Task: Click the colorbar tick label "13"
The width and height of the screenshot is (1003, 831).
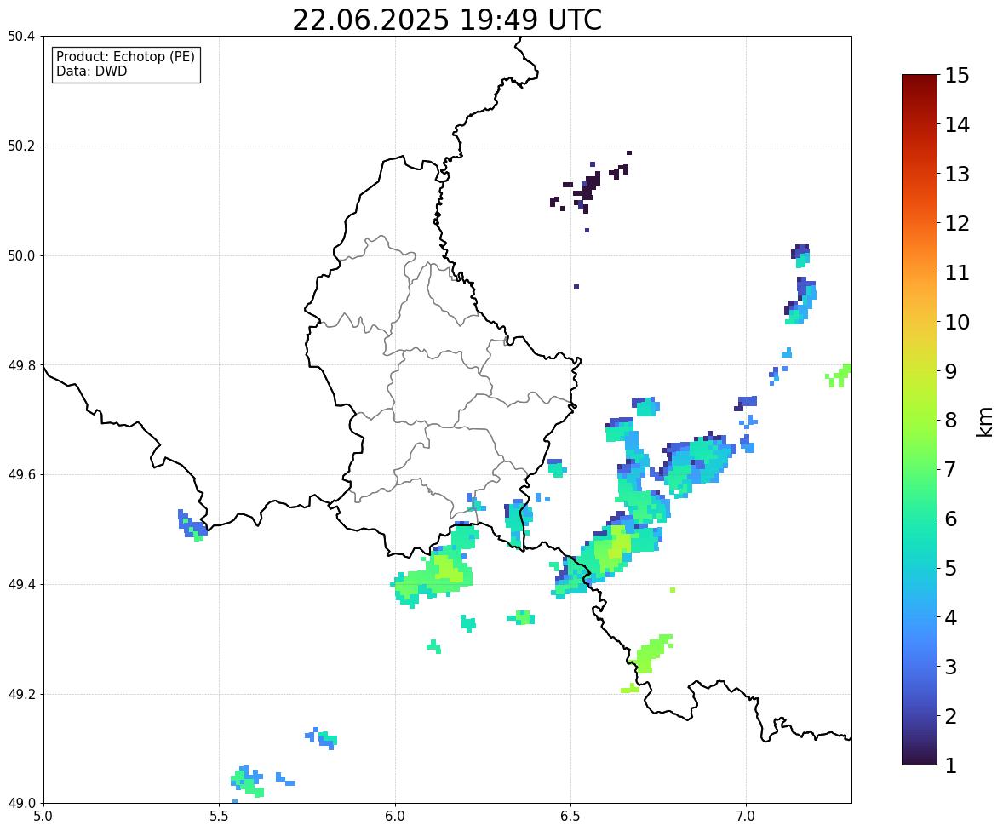Action: coord(957,174)
